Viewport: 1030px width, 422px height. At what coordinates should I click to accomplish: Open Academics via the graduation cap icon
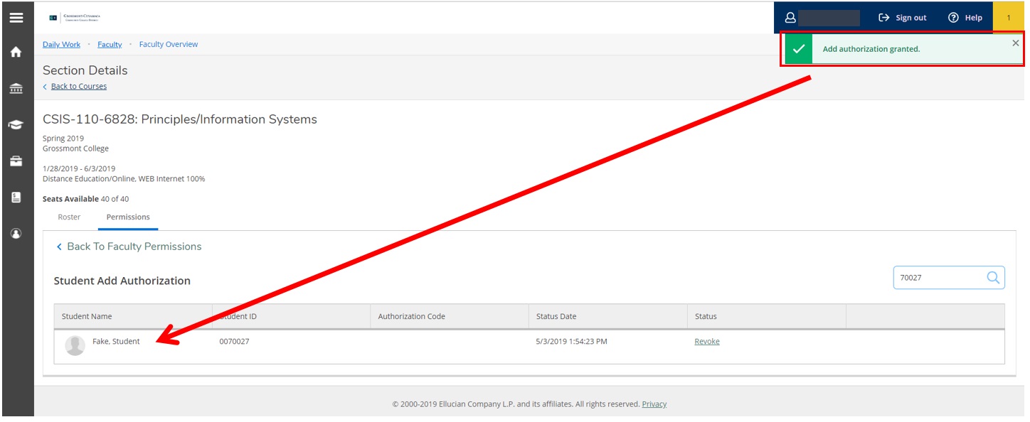click(17, 124)
